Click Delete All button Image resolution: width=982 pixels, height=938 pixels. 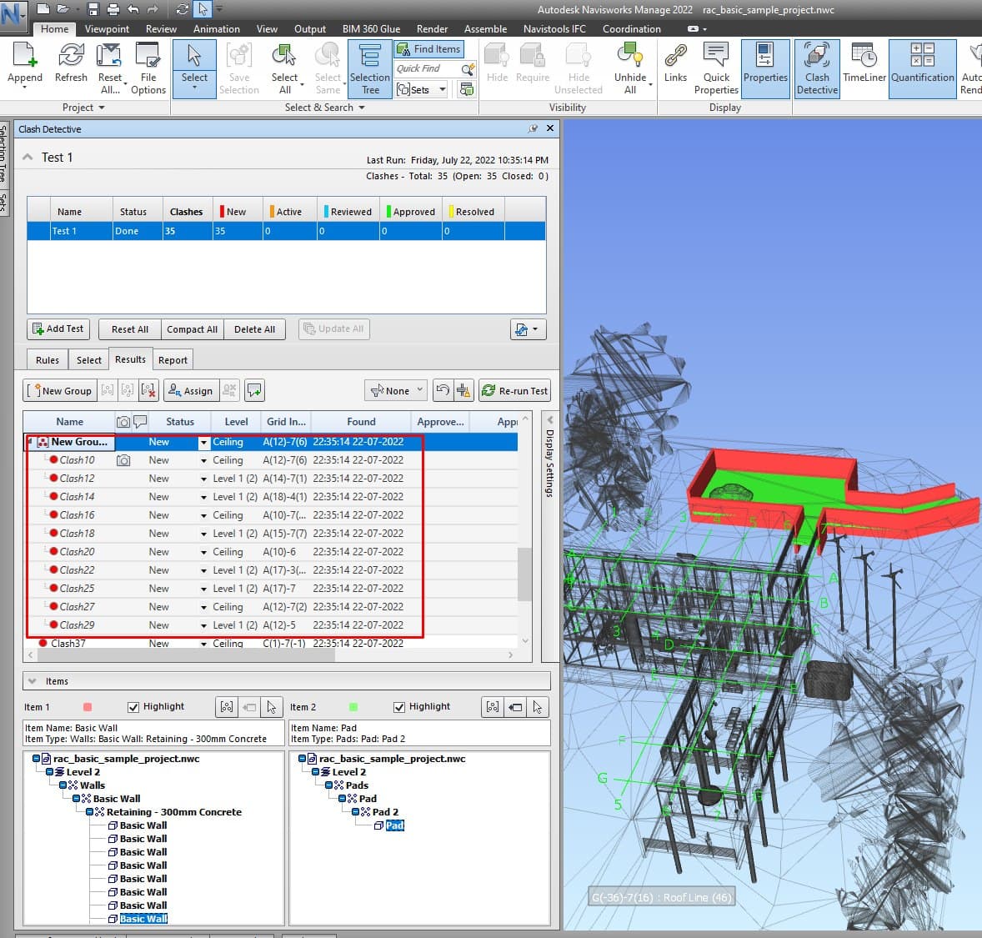coord(254,329)
